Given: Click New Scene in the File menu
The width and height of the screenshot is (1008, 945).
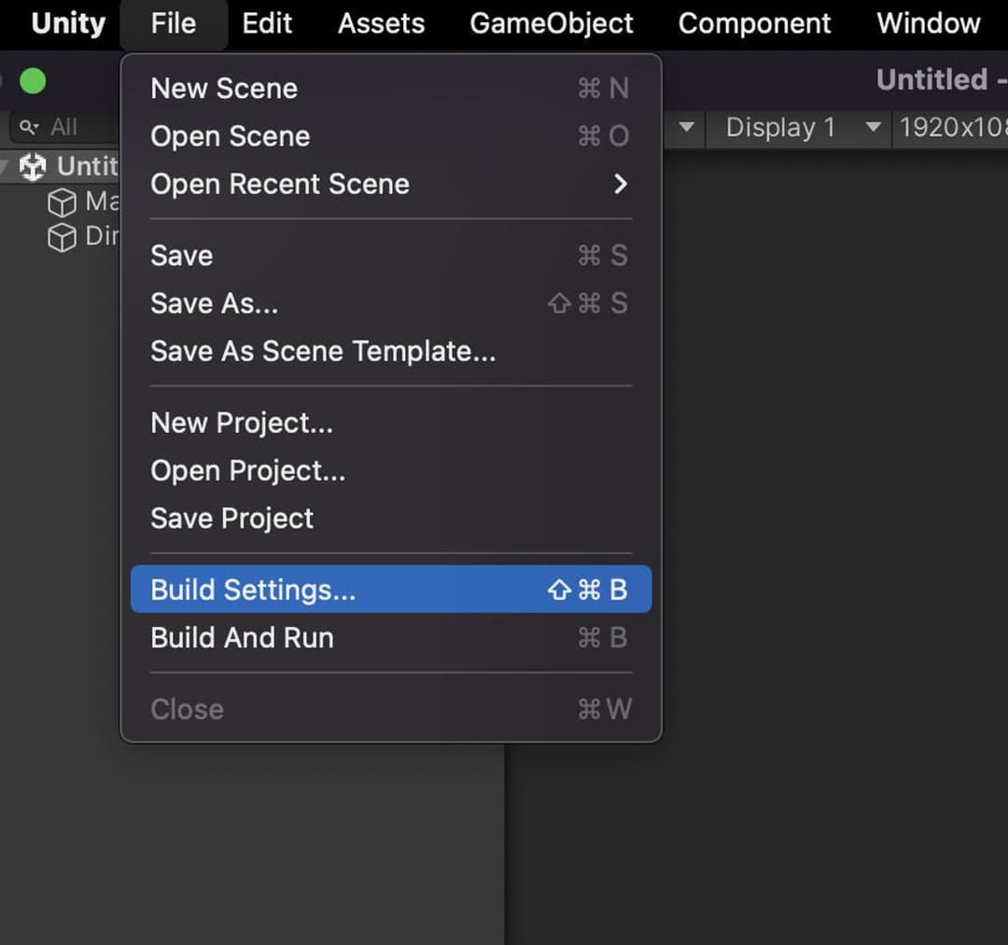Looking at the screenshot, I should [223, 88].
